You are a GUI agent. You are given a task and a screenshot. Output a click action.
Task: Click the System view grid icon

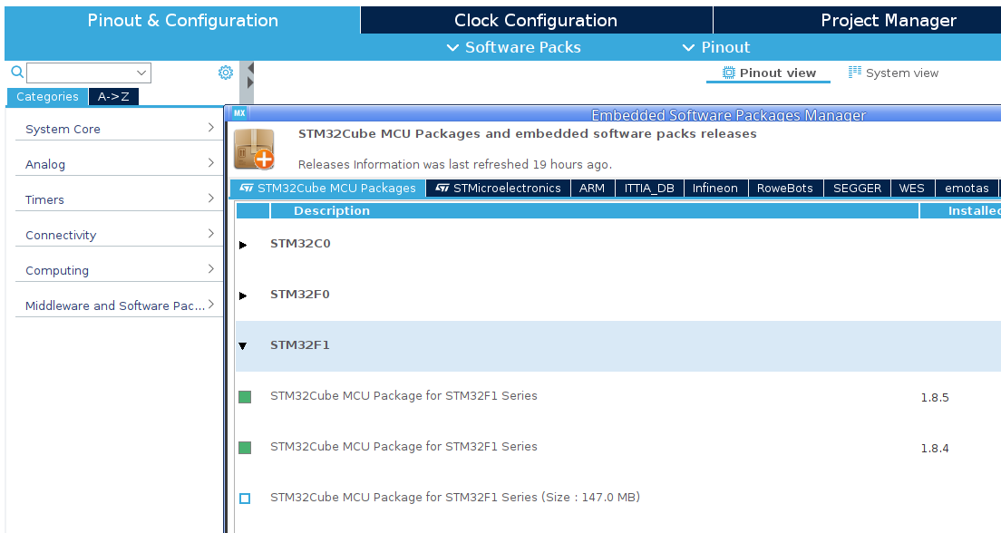[x=851, y=73]
